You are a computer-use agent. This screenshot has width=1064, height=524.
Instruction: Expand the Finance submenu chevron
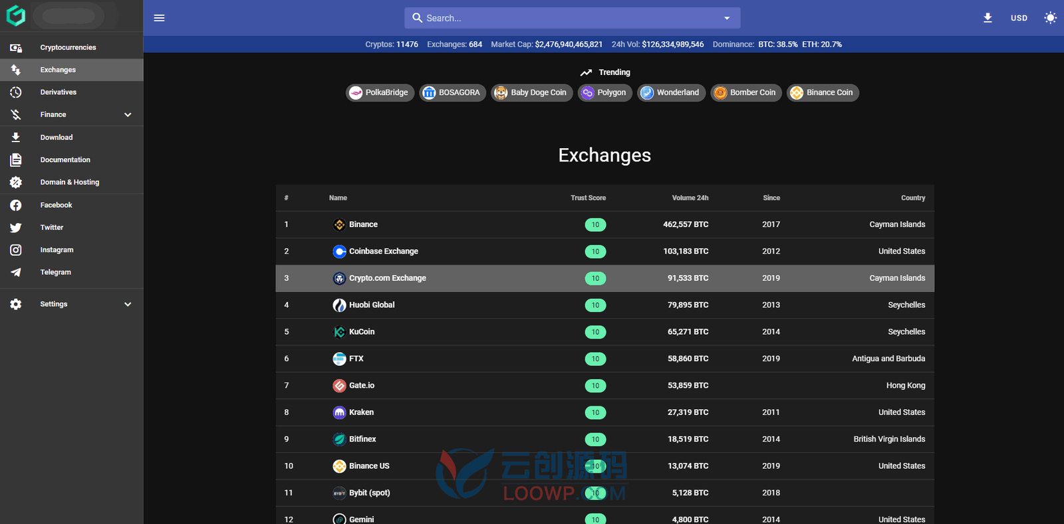click(128, 115)
